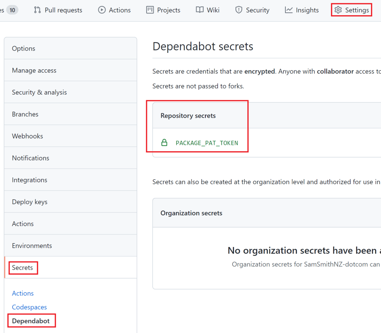The image size is (381, 333).
Task: Click the Pull requests merge icon
Action: point(37,10)
